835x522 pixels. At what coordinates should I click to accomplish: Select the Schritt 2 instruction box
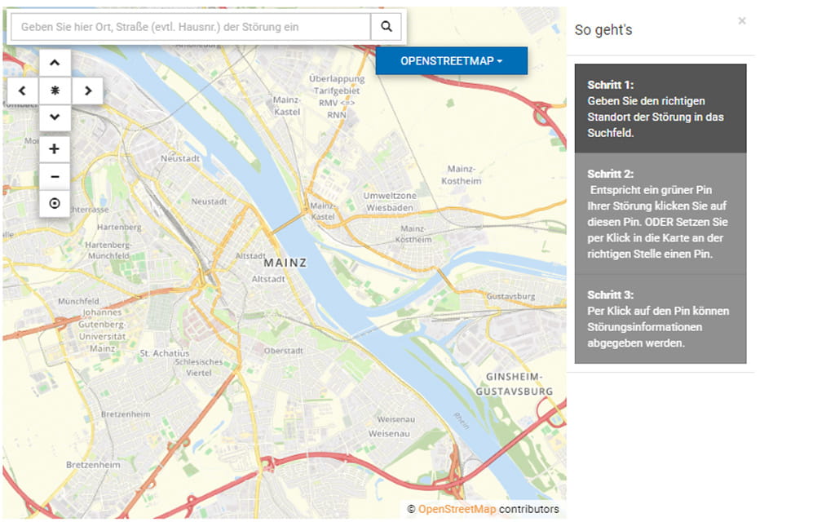(660, 214)
